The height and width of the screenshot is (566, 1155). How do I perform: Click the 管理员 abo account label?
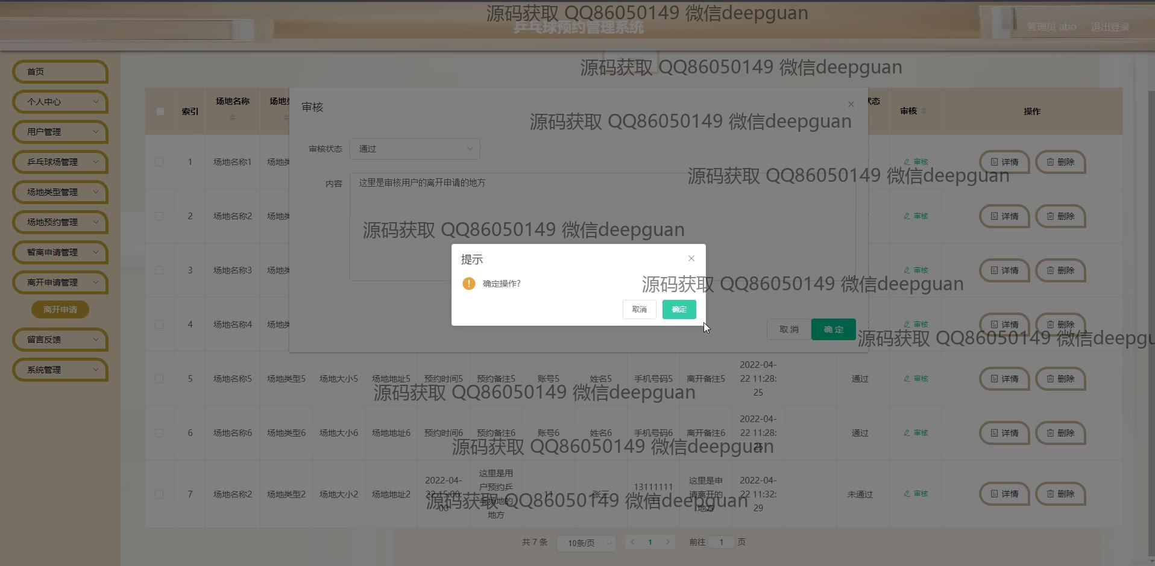pos(1051,27)
